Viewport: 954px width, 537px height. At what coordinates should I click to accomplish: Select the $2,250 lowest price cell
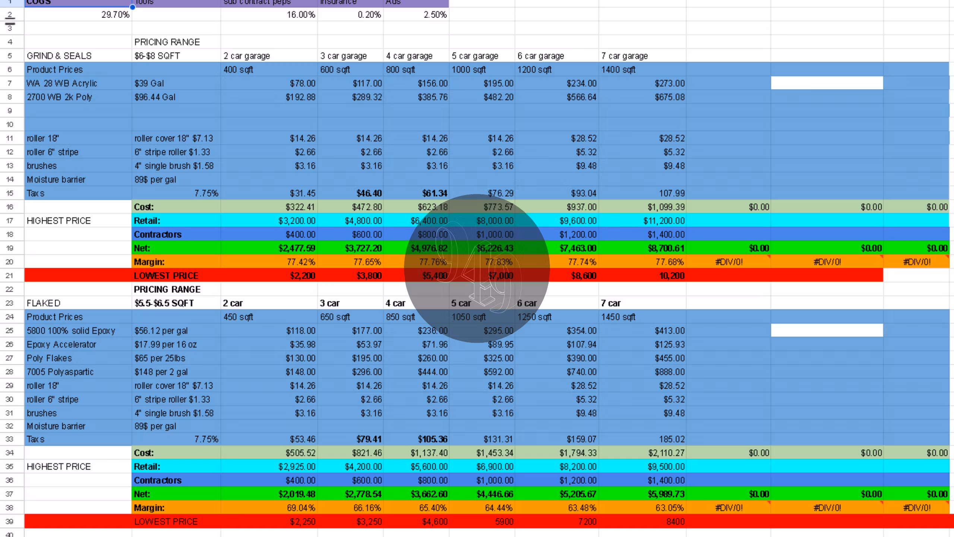[x=269, y=522]
